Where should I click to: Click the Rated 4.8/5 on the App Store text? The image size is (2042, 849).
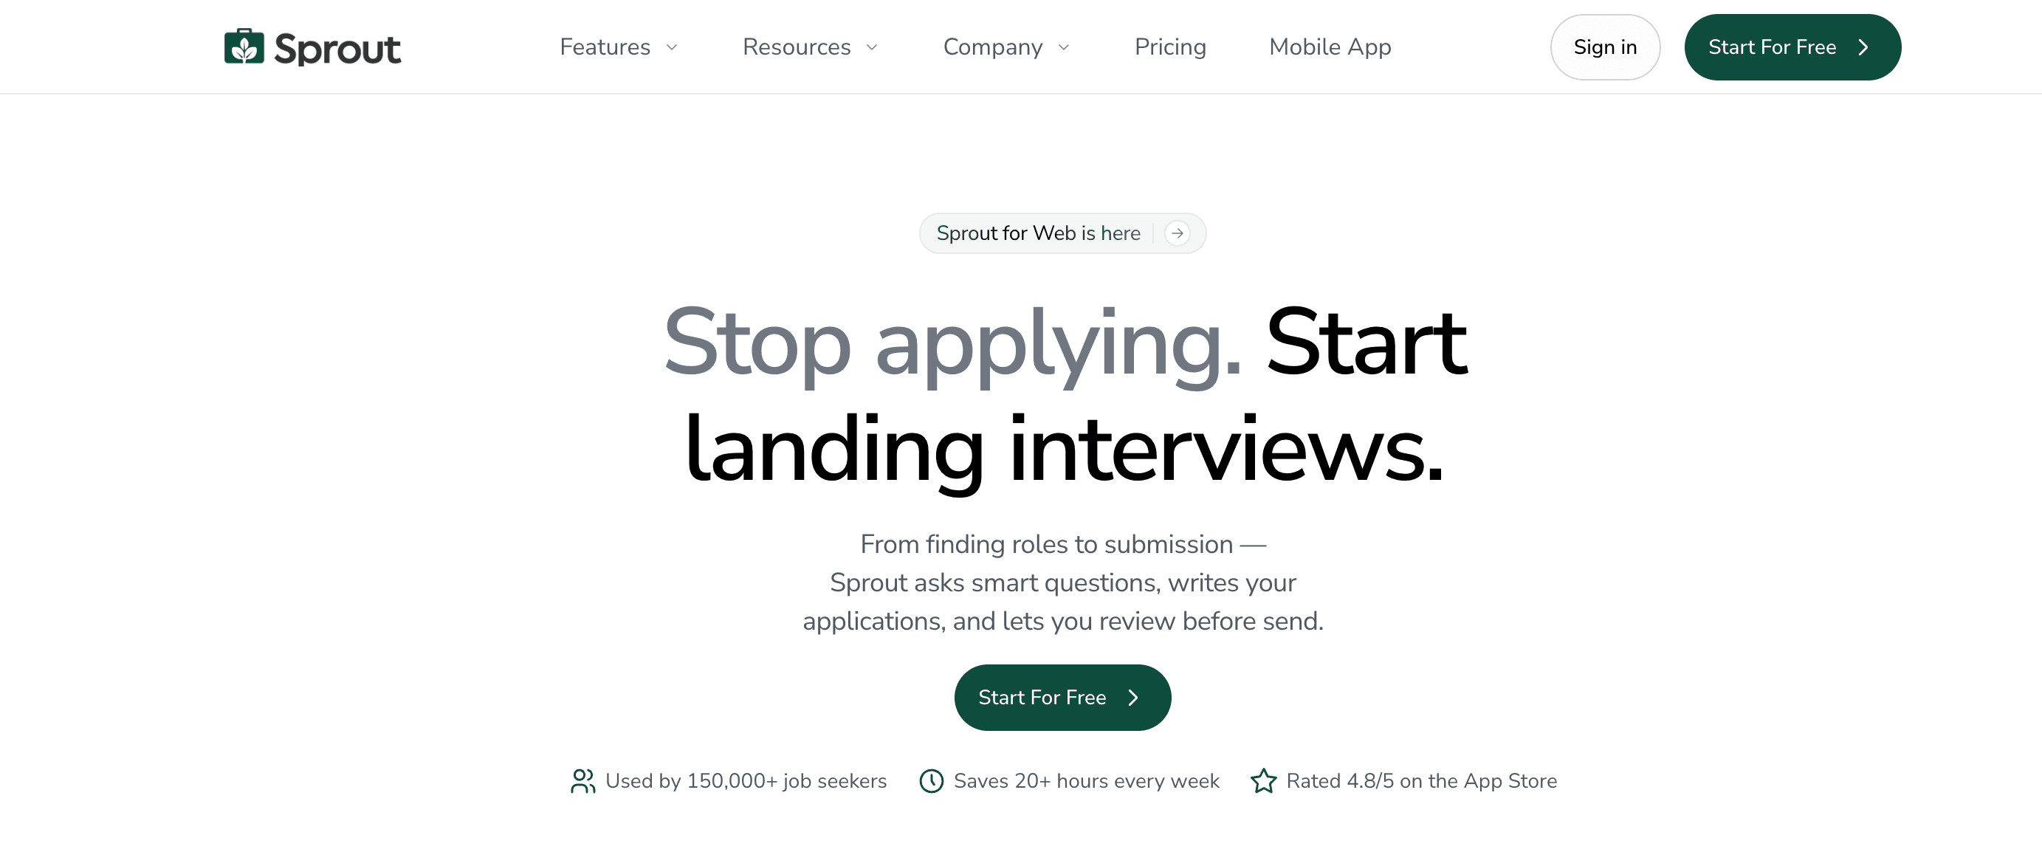point(1421,781)
